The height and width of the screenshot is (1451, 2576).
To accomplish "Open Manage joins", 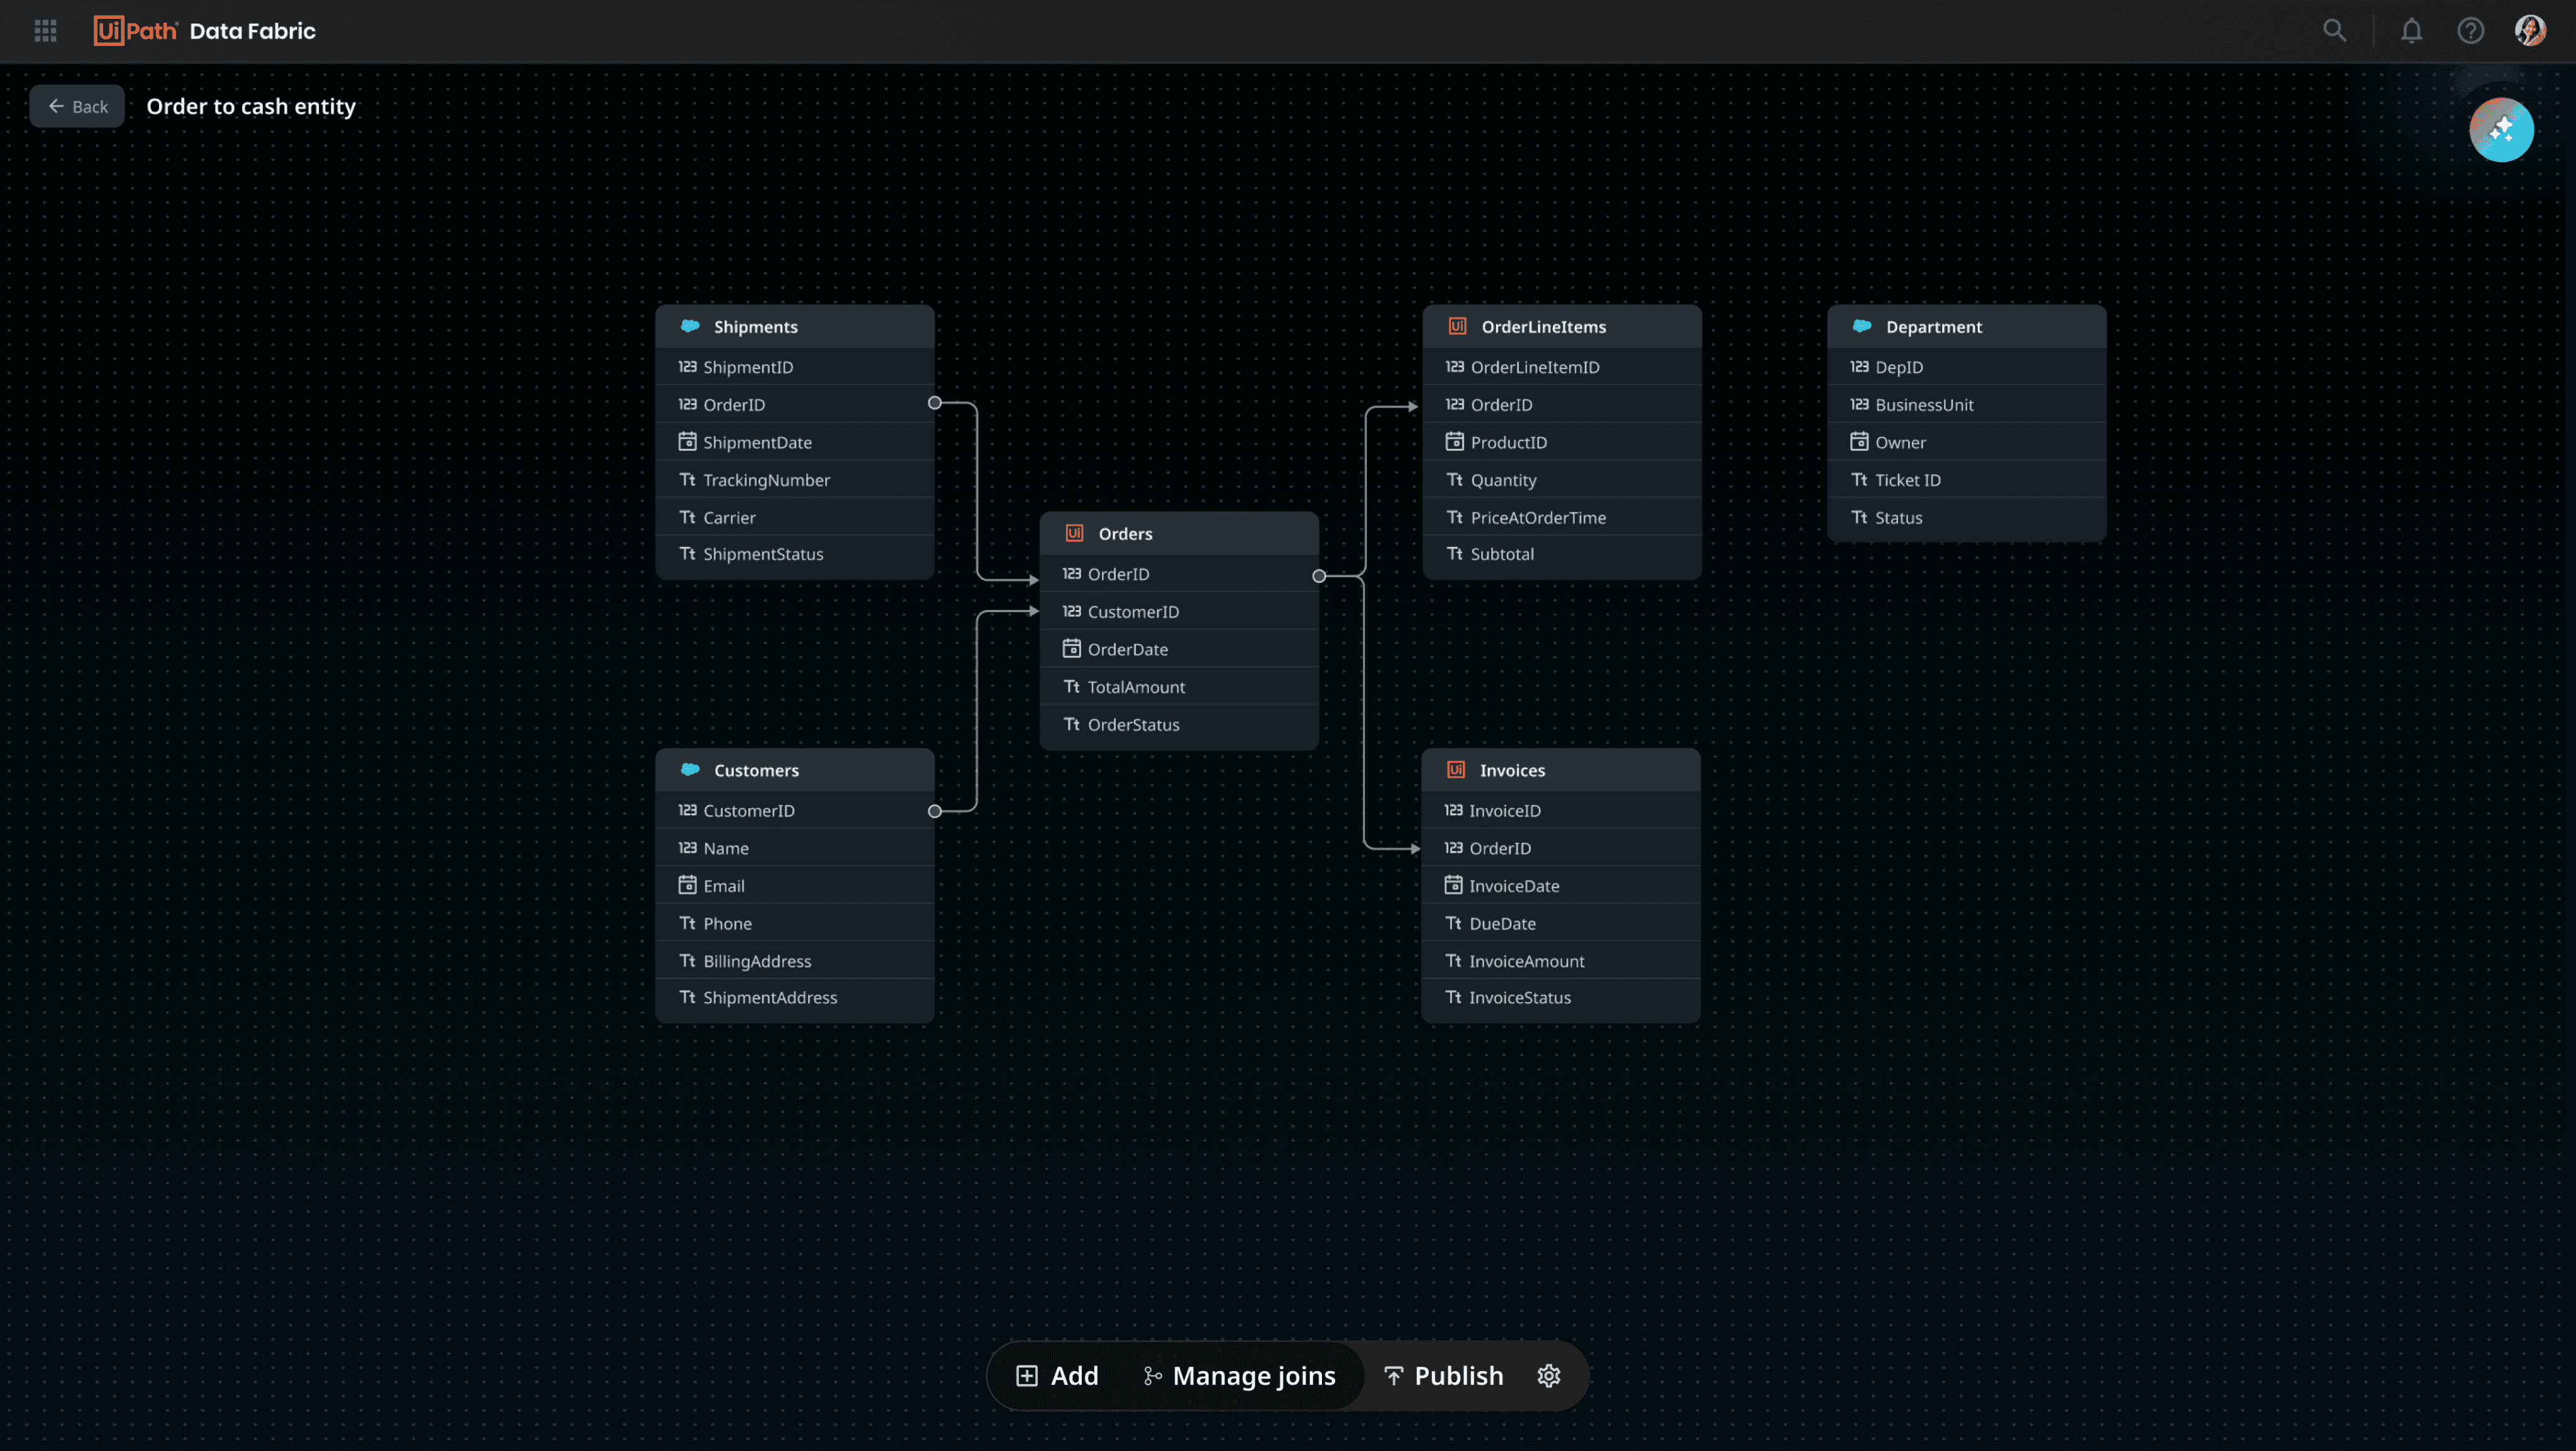I will click(1239, 1376).
